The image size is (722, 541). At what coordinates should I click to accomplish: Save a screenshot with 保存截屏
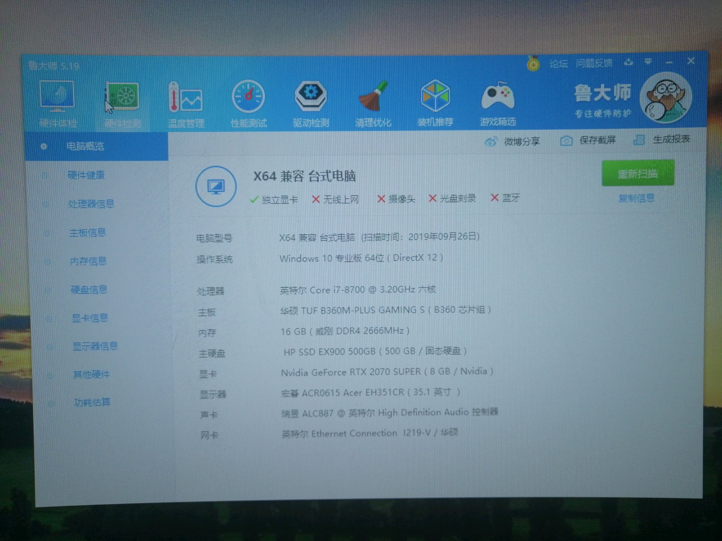pyautogui.click(x=588, y=140)
